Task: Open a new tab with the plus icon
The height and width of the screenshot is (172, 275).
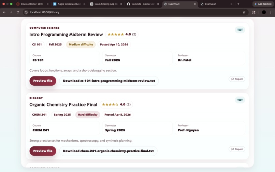Action: tap(238, 4)
